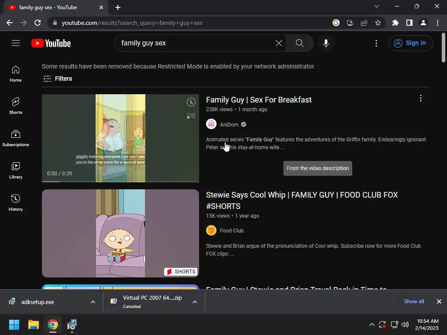447x335 pixels.
Task: Open new browser tab
Action: click(x=118, y=7)
